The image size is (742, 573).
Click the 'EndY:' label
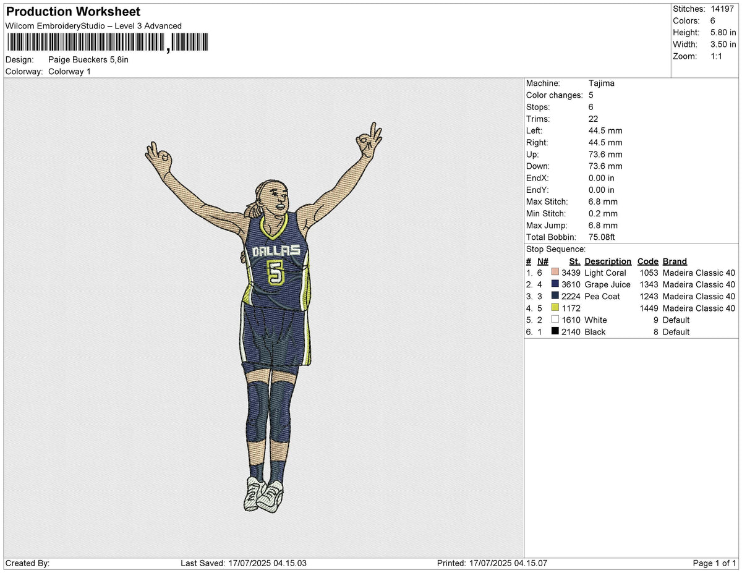tap(537, 190)
